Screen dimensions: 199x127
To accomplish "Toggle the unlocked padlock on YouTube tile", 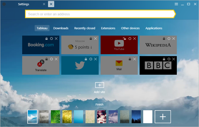I will (x=125, y=38).
